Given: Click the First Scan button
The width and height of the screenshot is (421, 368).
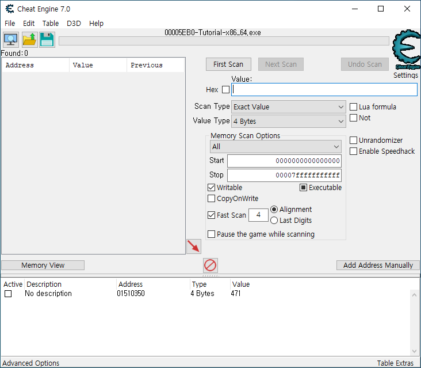Looking at the screenshot, I should [228, 65].
